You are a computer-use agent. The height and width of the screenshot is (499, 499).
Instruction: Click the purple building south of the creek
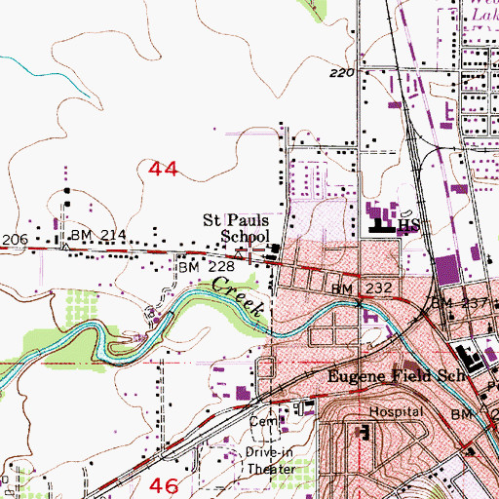tap(243, 393)
